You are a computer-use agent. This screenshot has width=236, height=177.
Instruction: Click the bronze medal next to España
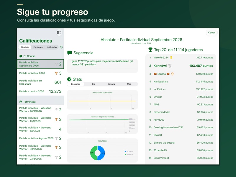172,74
